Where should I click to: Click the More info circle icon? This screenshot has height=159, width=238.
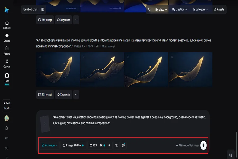pyautogui.click(x=113, y=46)
